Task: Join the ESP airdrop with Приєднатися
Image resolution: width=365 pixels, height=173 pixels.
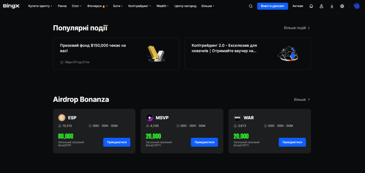Action: tap(117, 142)
